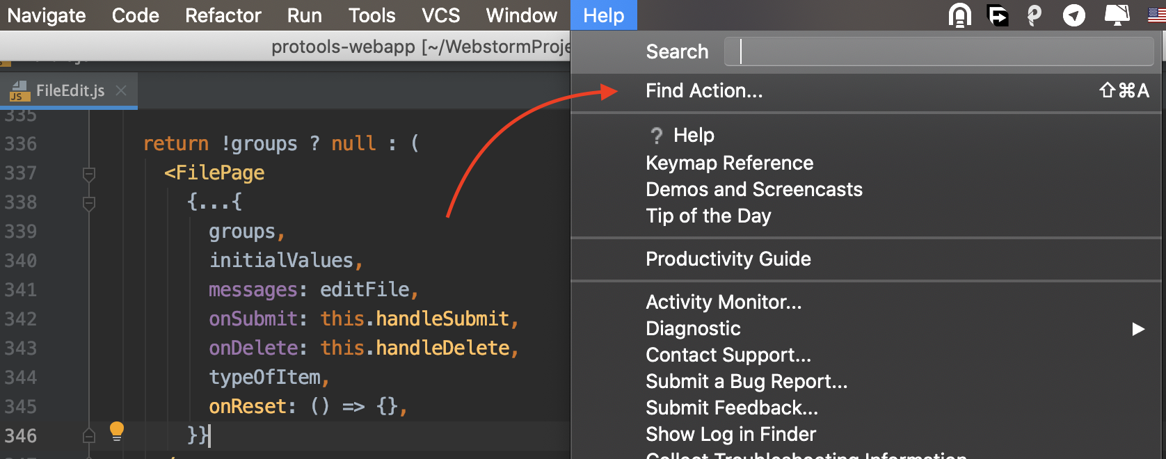Open the Refactor menu

(x=223, y=15)
